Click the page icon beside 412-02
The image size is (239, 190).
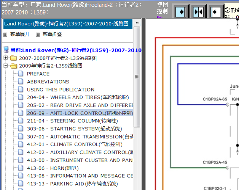(21, 152)
